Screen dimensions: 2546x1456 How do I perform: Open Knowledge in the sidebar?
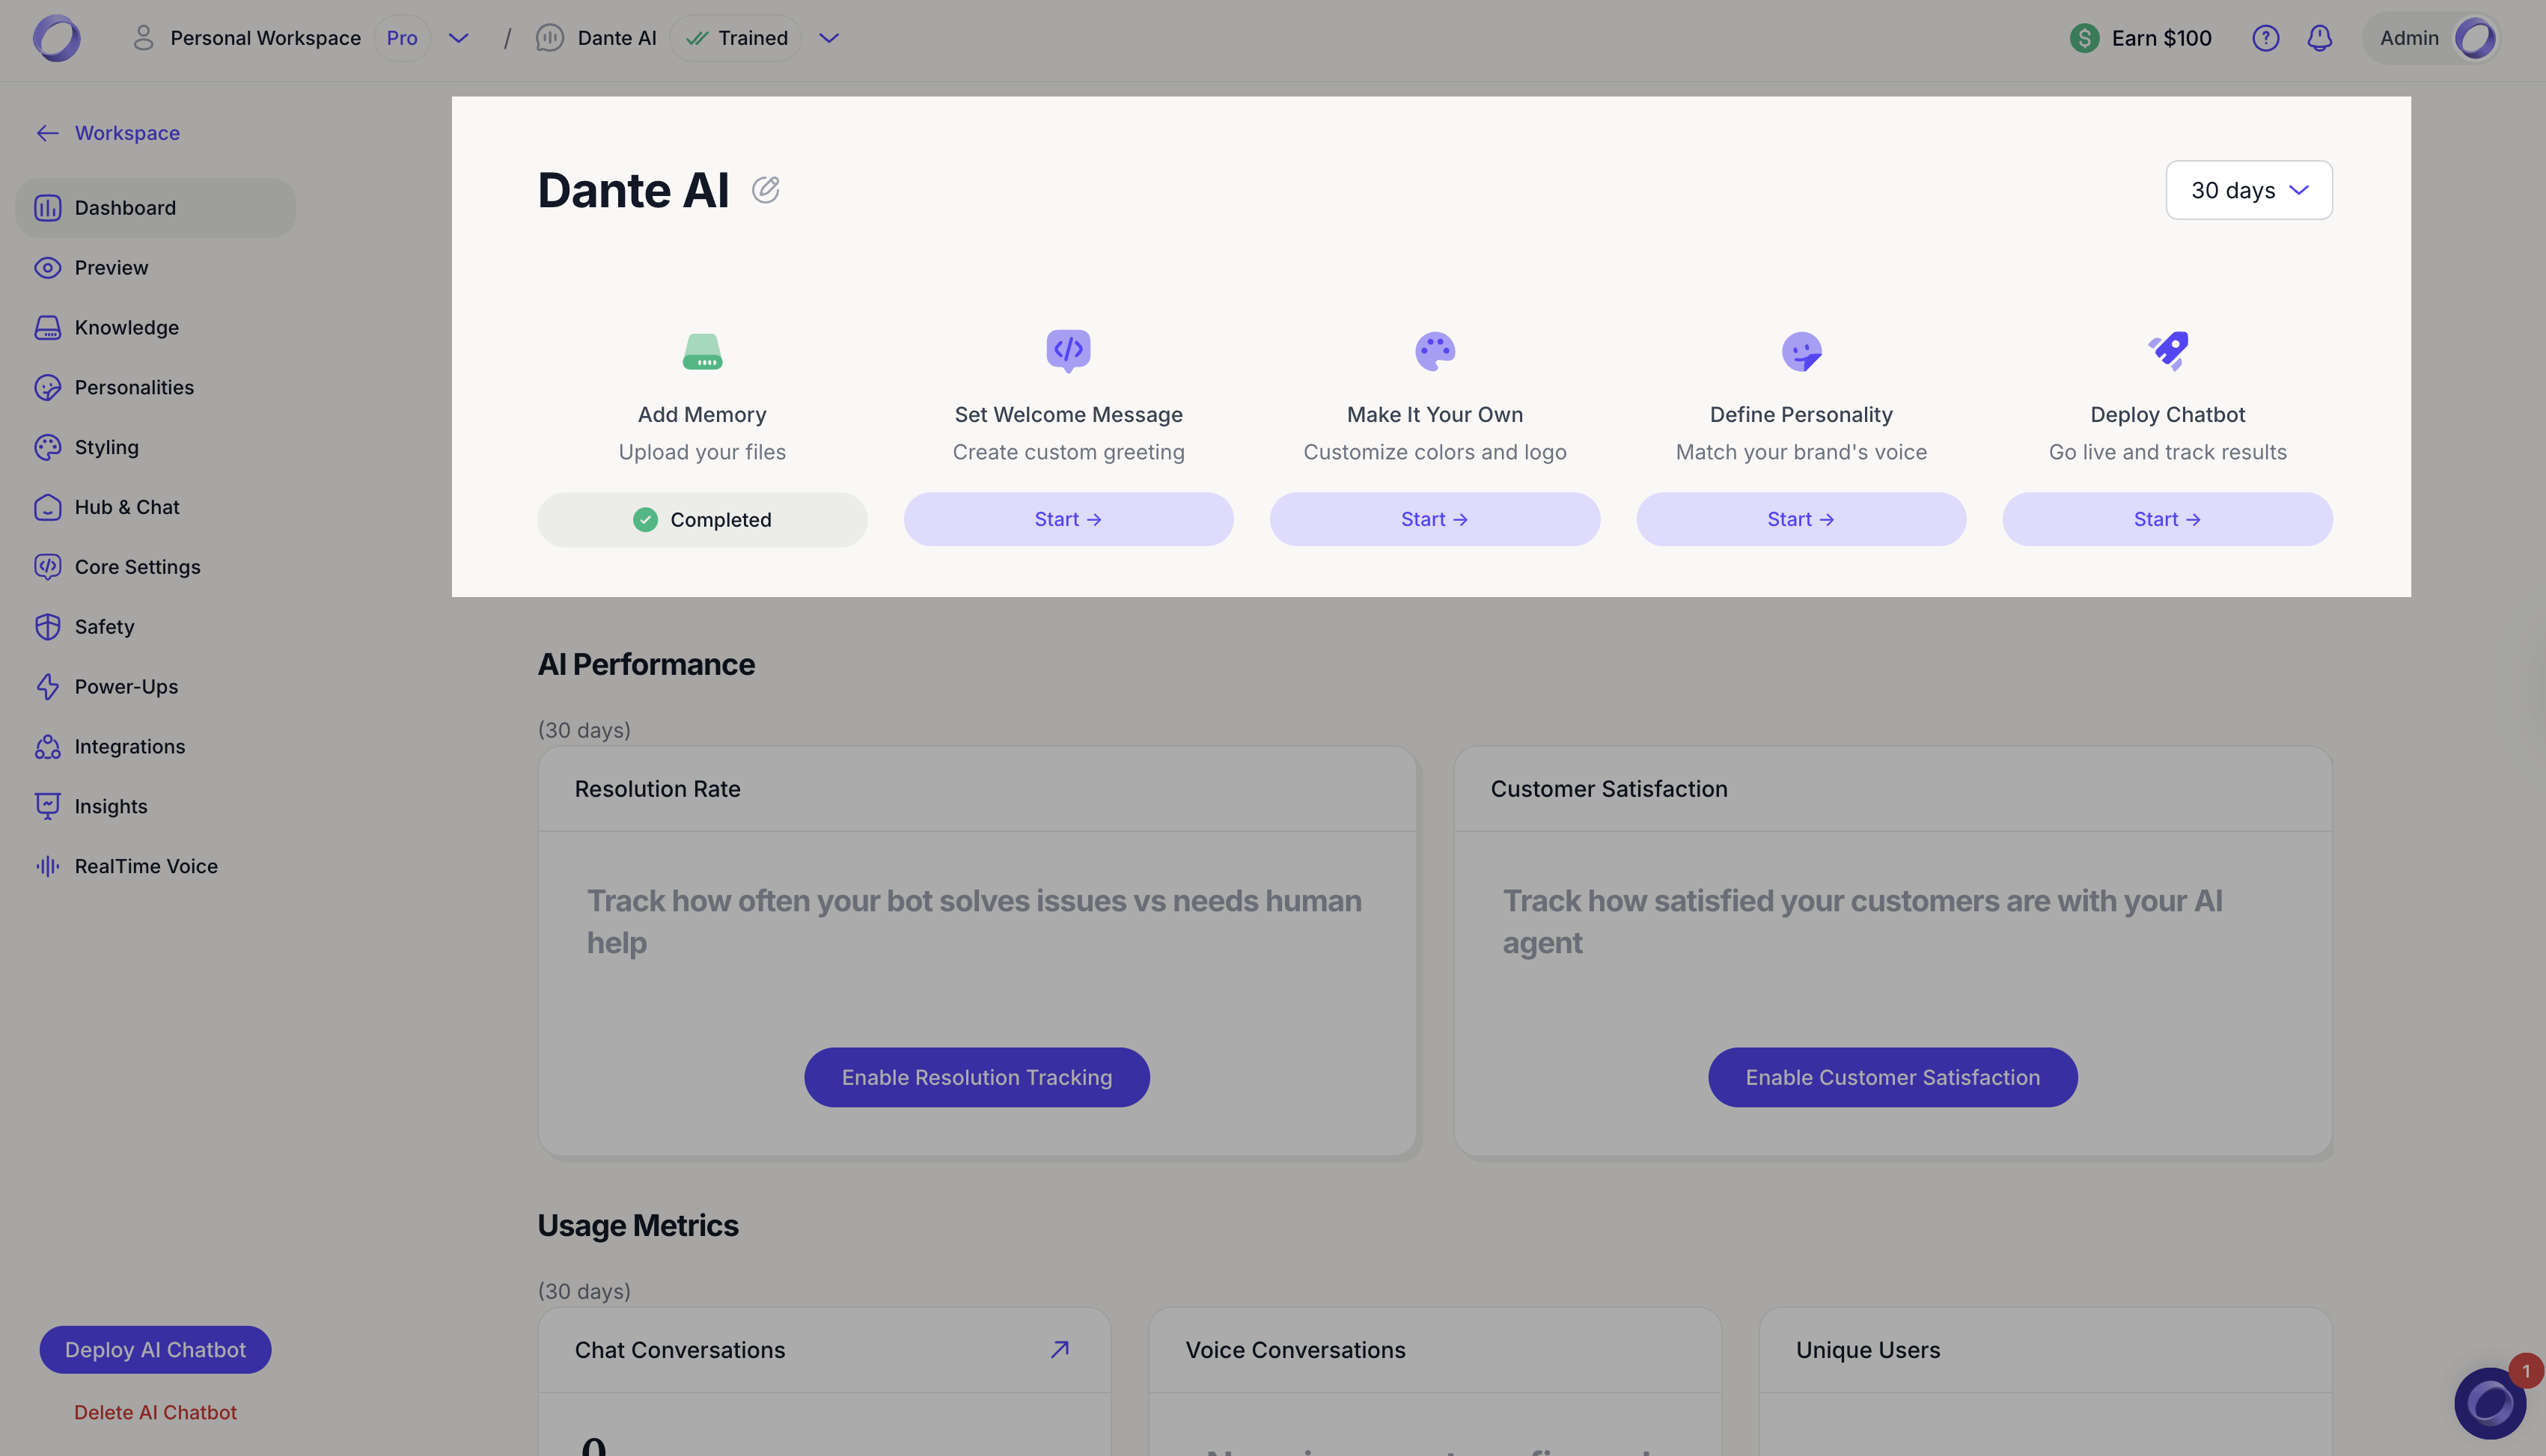coord(126,327)
